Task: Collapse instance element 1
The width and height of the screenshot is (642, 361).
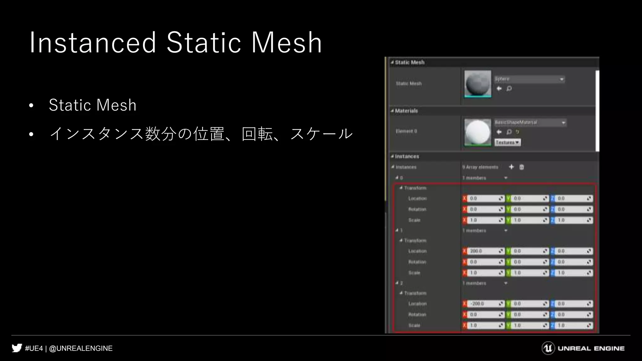Action: point(397,230)
